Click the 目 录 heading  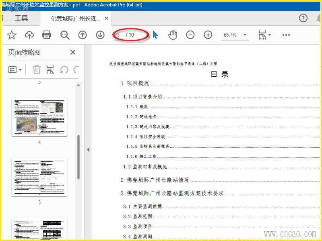click(x=219, y=74)
